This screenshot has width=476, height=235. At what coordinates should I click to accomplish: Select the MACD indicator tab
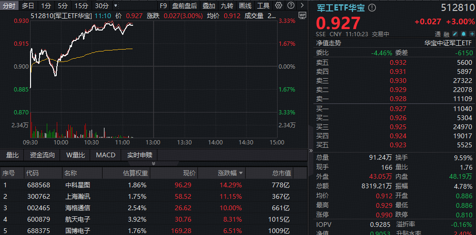pos(105,155)
